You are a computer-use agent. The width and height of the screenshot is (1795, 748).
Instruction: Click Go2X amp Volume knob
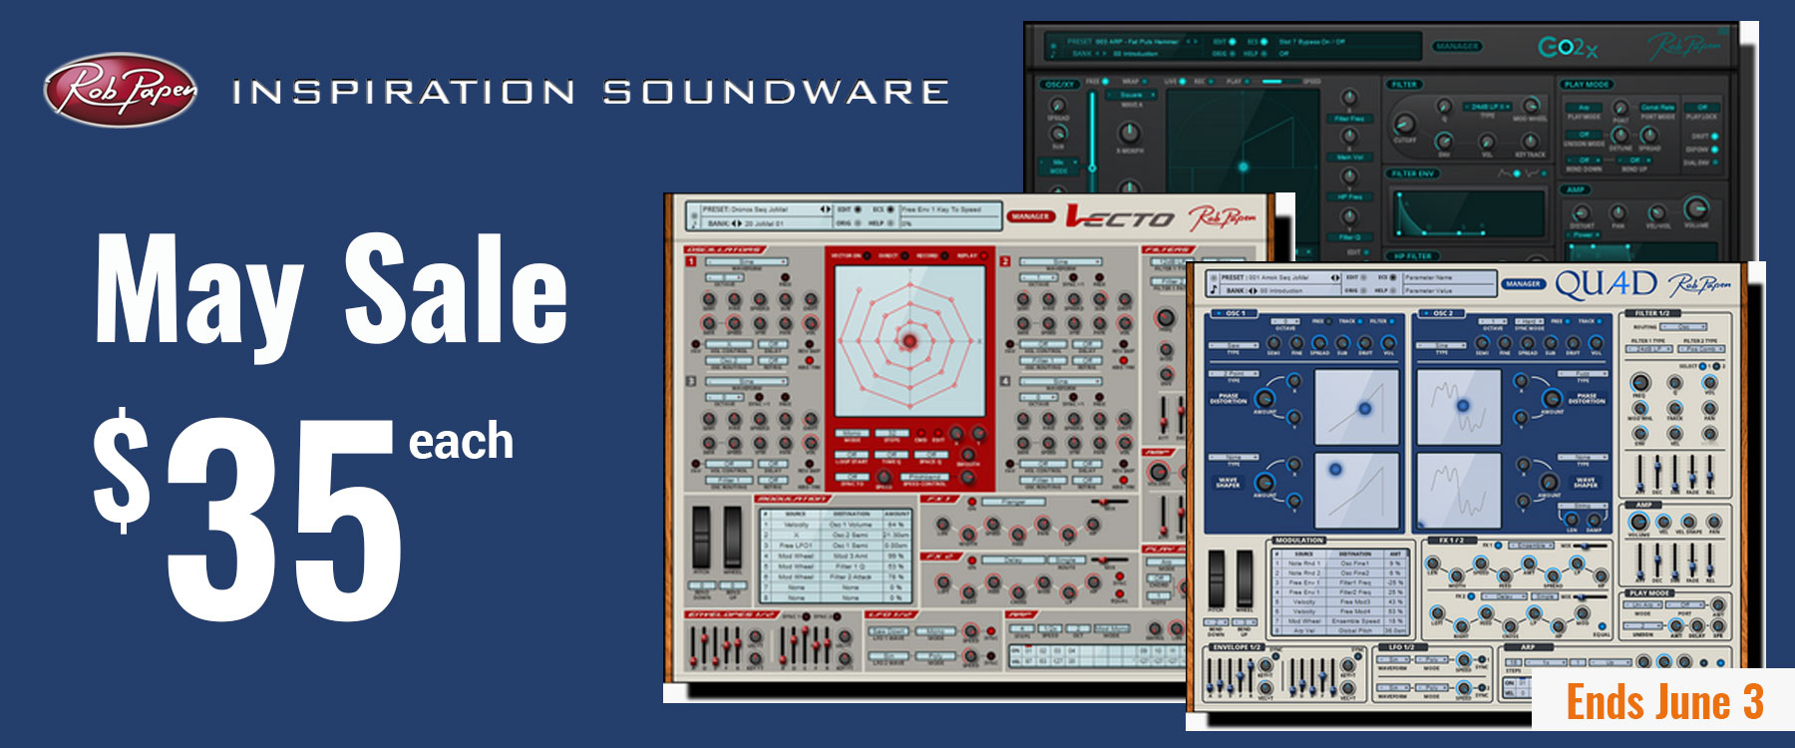coord(1696,207)
